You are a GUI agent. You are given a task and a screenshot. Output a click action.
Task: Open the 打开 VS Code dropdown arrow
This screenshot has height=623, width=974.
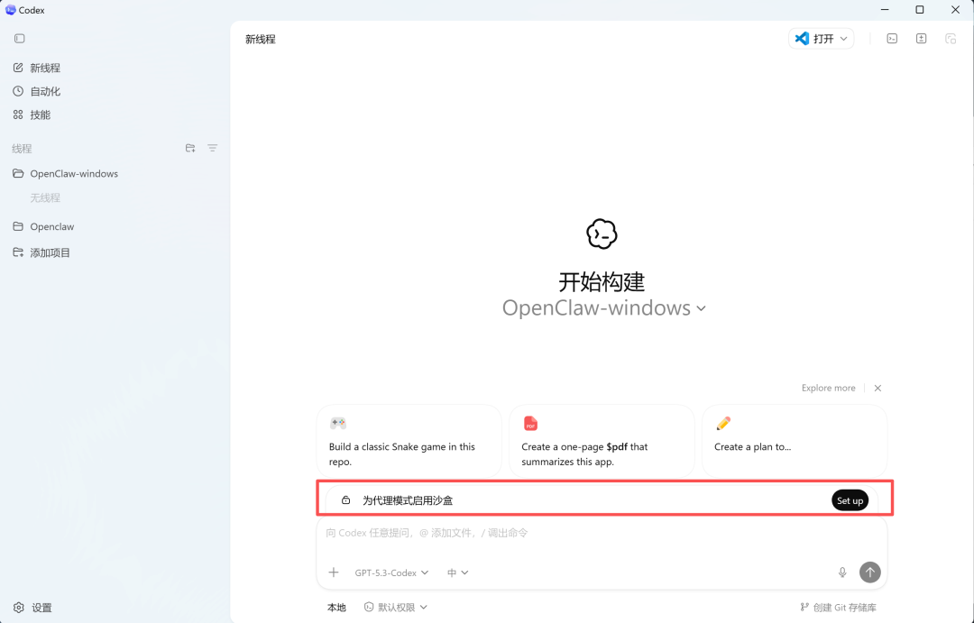tap(843, 38)
